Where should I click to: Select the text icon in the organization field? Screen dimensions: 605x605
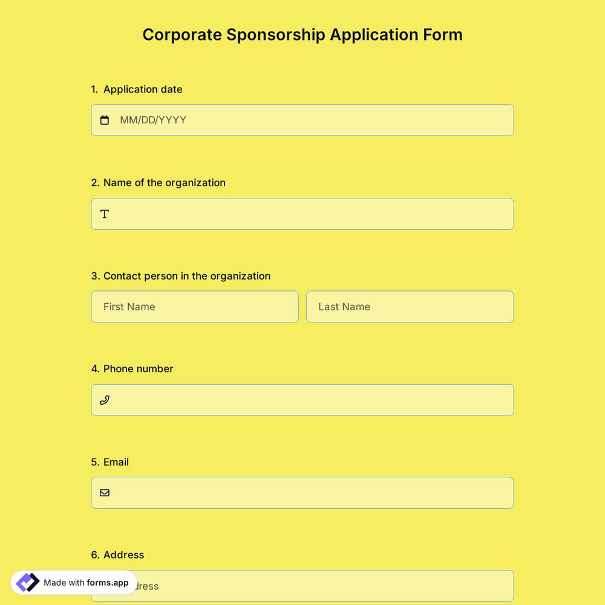coord(104,214)
